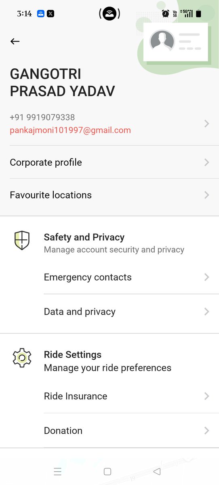Tap the X app notification icon

click(50, 14)
